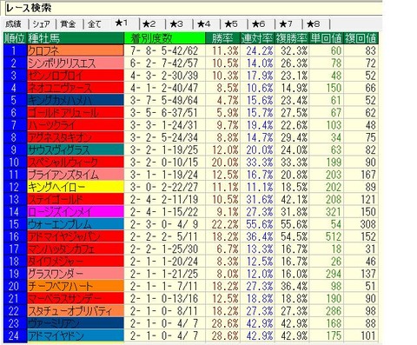Viewport: 417px width, 345px height.
Task: Click rank number 12 cell
Action: click(16, 187)
